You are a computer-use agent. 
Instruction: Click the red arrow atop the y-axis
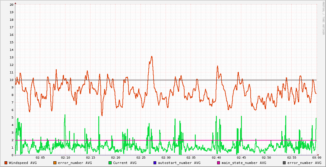click(x=15, y=3)
